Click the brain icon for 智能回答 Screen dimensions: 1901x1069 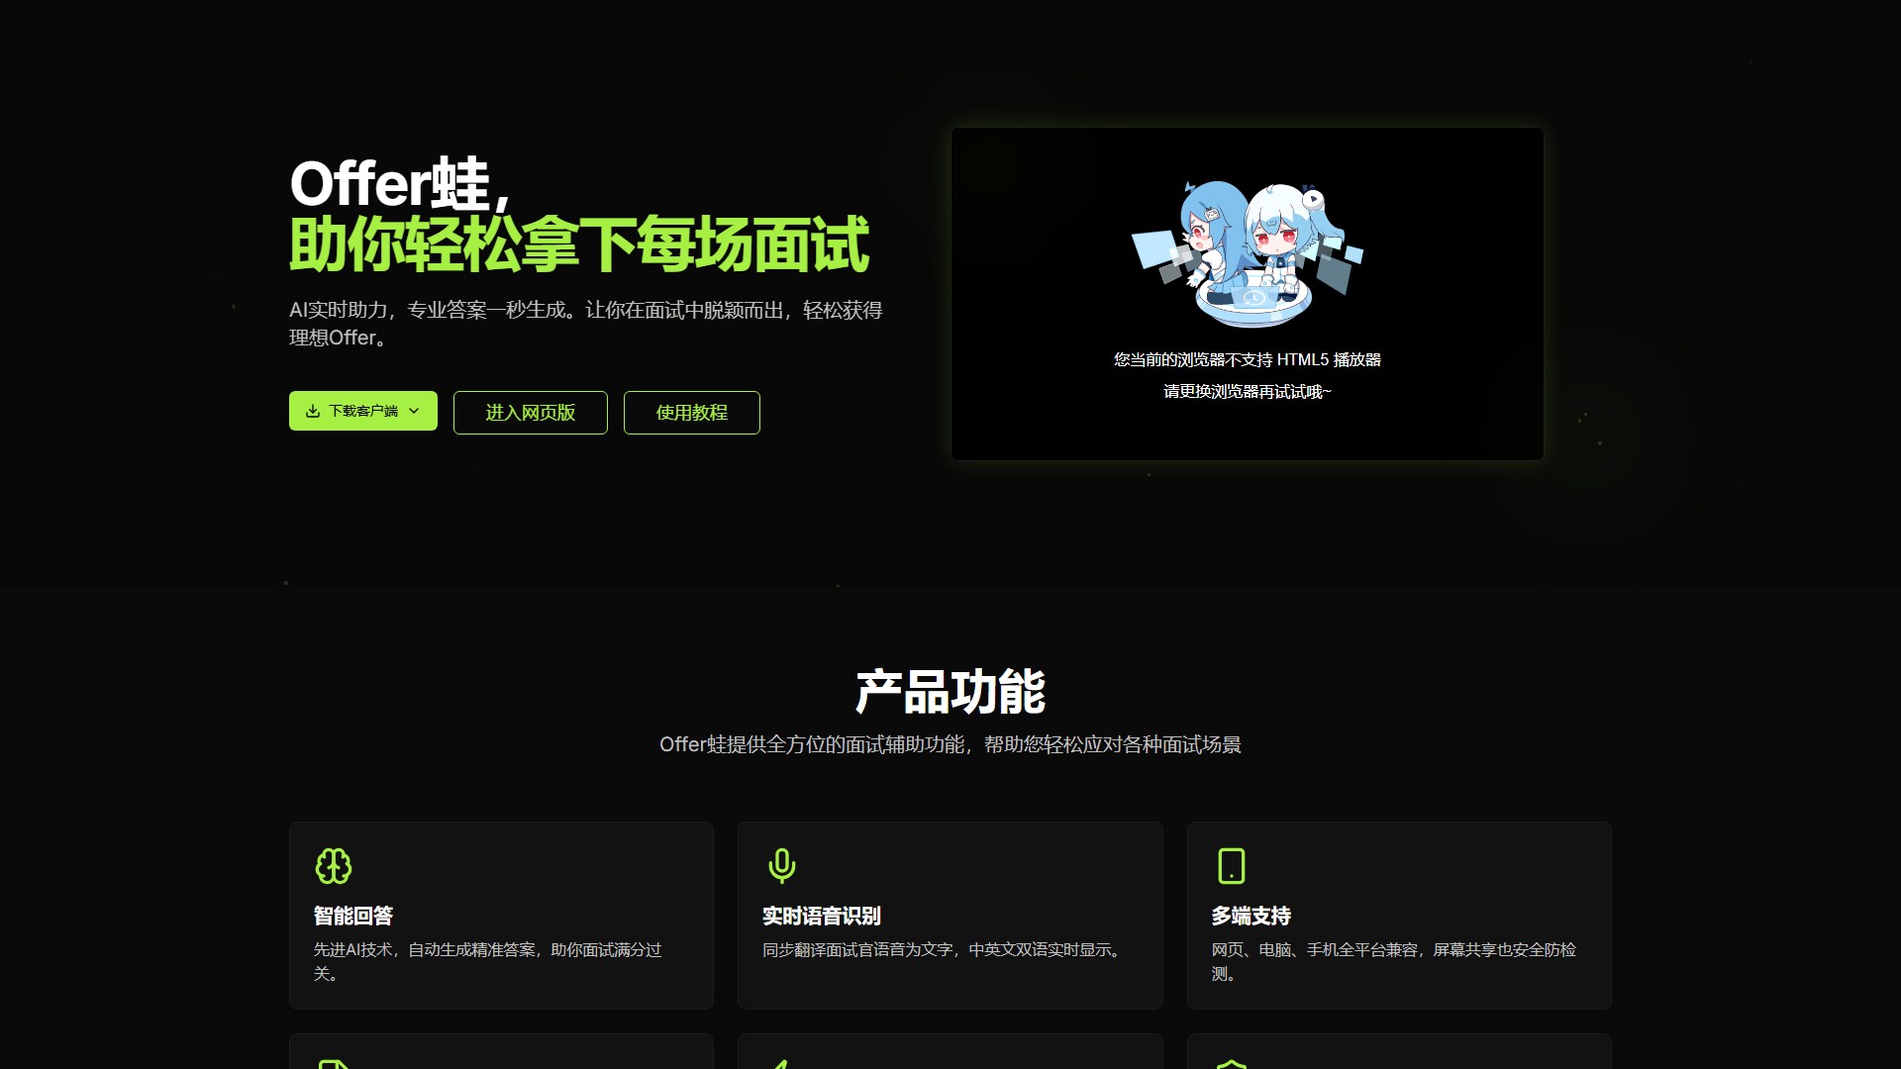point(334,866)
